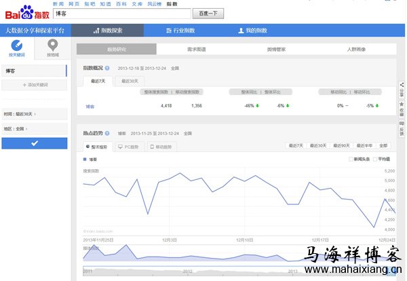
Task: Set chart range to 最近30天
Action: click(318, 145)
